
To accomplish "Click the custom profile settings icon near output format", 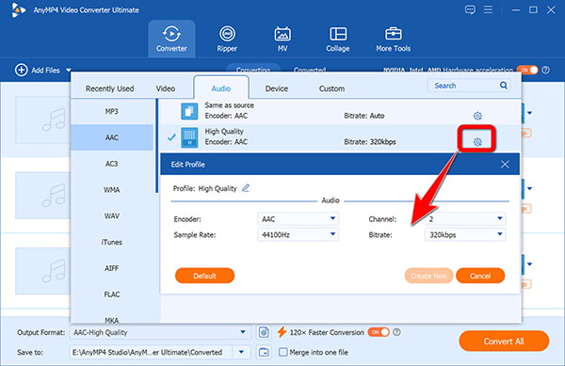I will [x=264, y=332].
